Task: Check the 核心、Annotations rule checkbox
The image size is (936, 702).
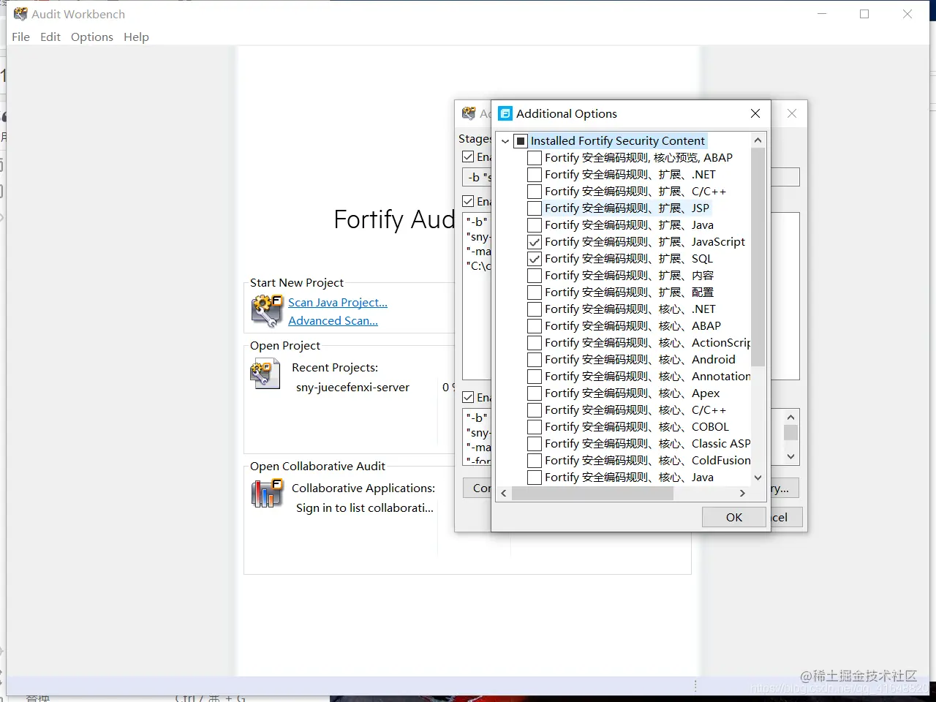Action: pos(535,376)
